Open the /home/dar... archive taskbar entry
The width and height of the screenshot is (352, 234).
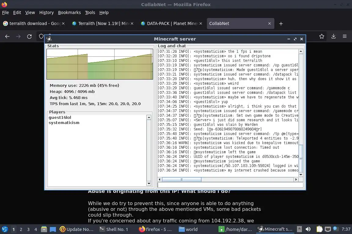click(x=235, y=229)
